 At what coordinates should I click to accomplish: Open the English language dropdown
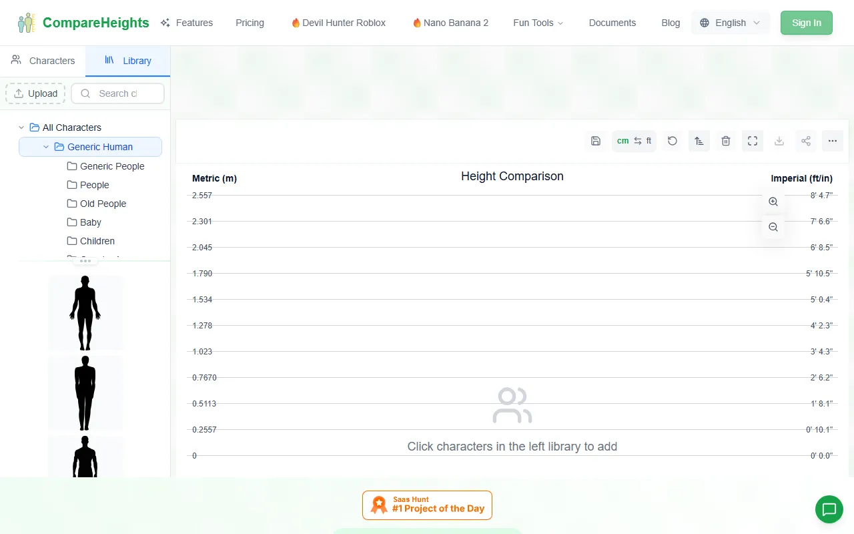731,23
